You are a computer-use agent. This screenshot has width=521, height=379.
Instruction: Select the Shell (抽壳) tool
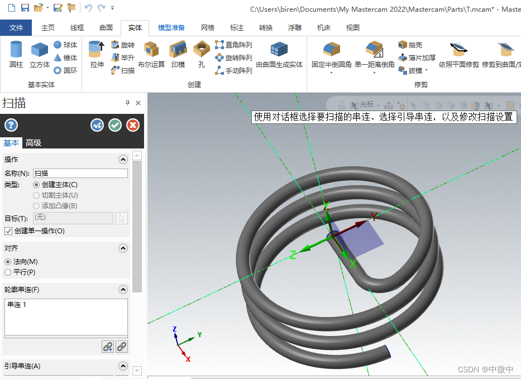(410, 45)
